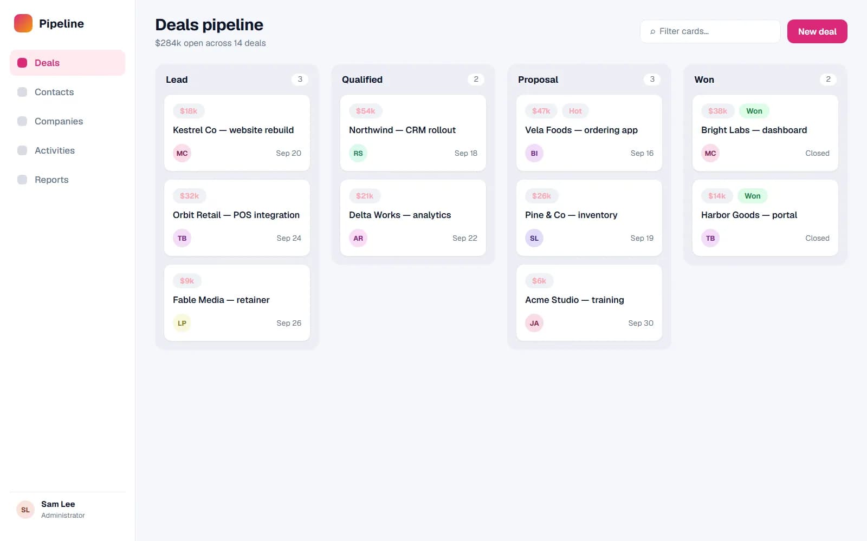Viewport: 867px width, 541px height.
Task: Open the Bright Labs — dashboard card
Action: click(x=765, y=133)
